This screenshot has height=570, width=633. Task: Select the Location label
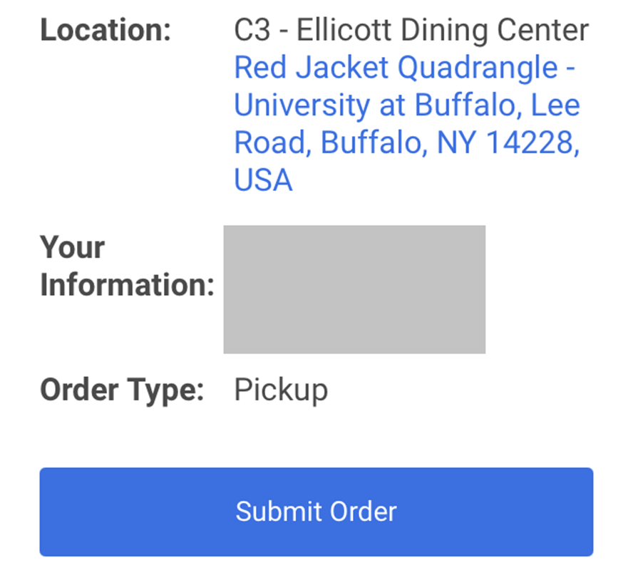(x=105, y=30)
